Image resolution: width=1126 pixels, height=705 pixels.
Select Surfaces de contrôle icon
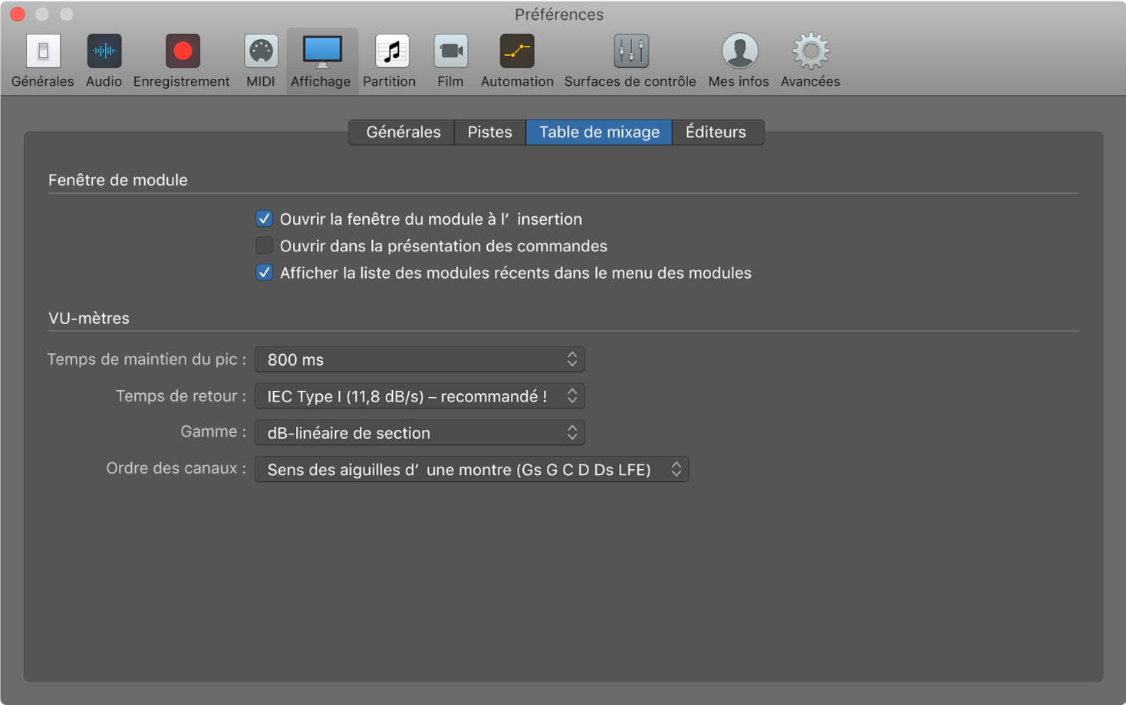coord(630,52)
